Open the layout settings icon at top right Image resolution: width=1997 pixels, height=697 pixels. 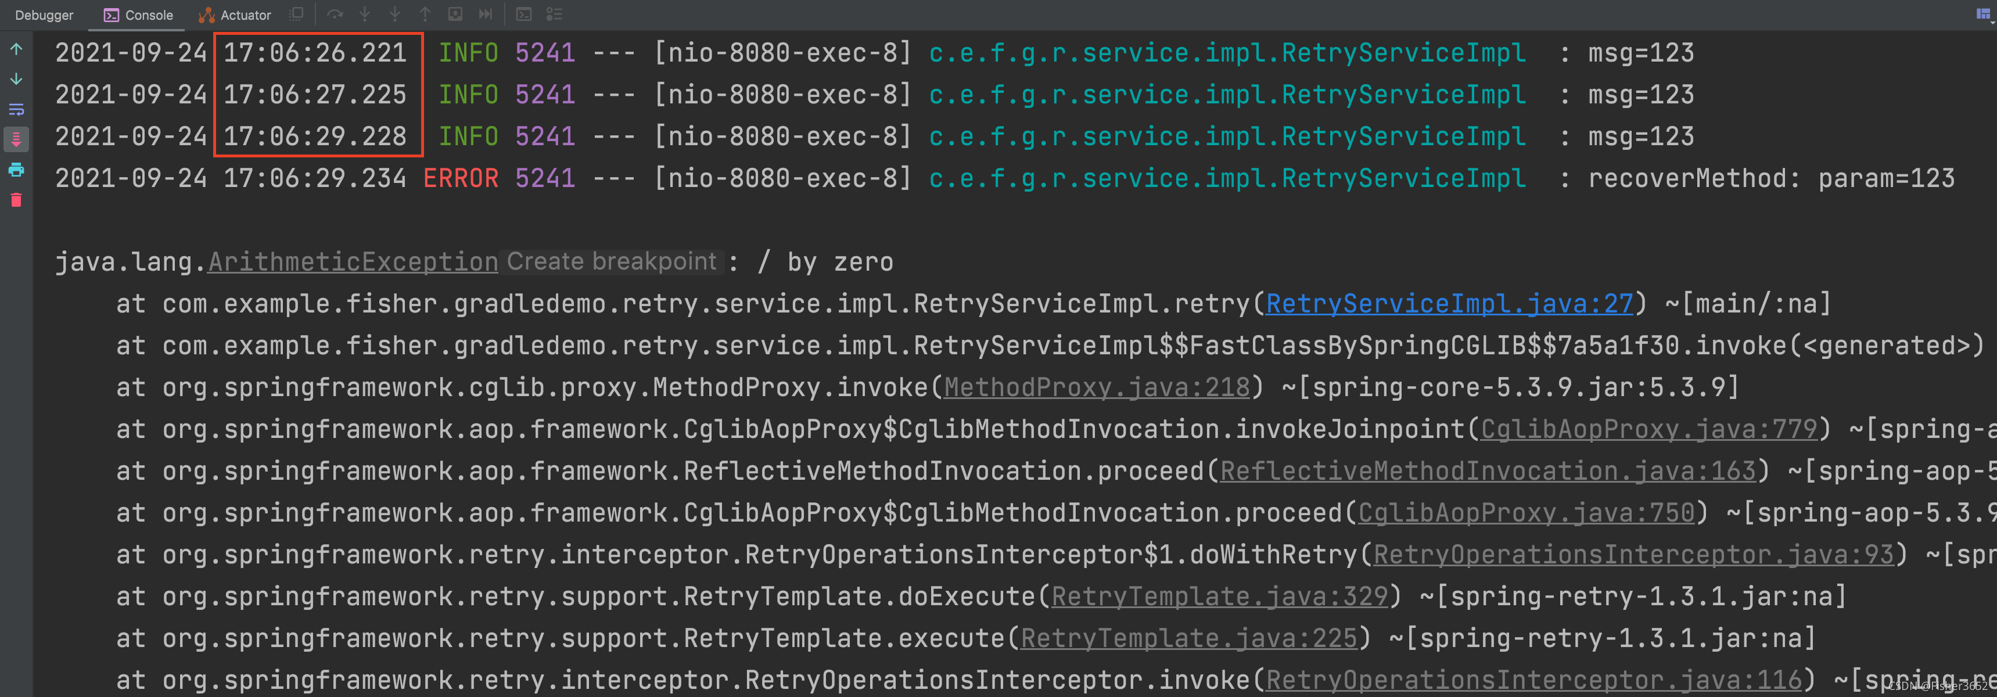1985,14
